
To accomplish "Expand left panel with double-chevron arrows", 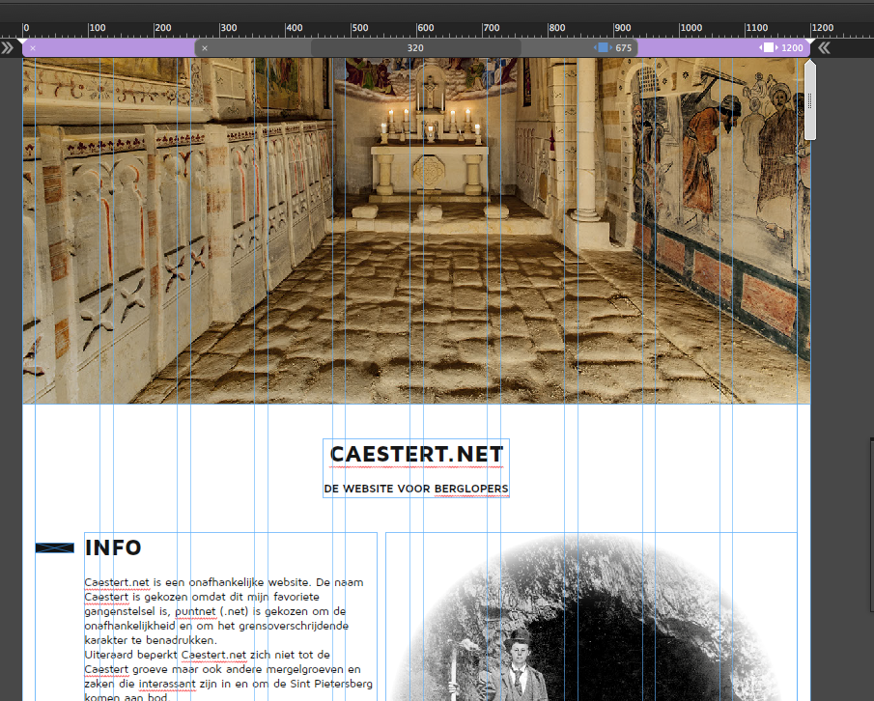I will tap(8, 48).
